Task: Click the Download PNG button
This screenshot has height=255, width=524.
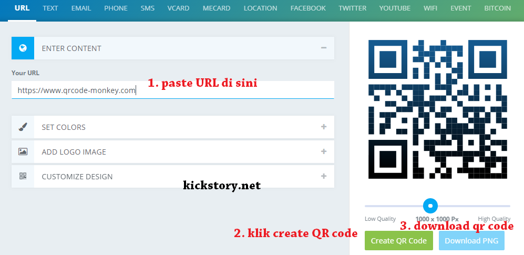Action: (x=471, y=241)
